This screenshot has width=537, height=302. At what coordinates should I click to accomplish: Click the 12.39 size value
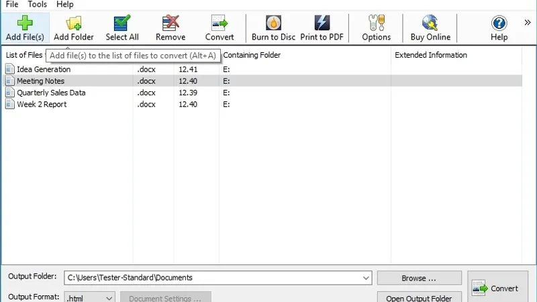coord(188,93)
